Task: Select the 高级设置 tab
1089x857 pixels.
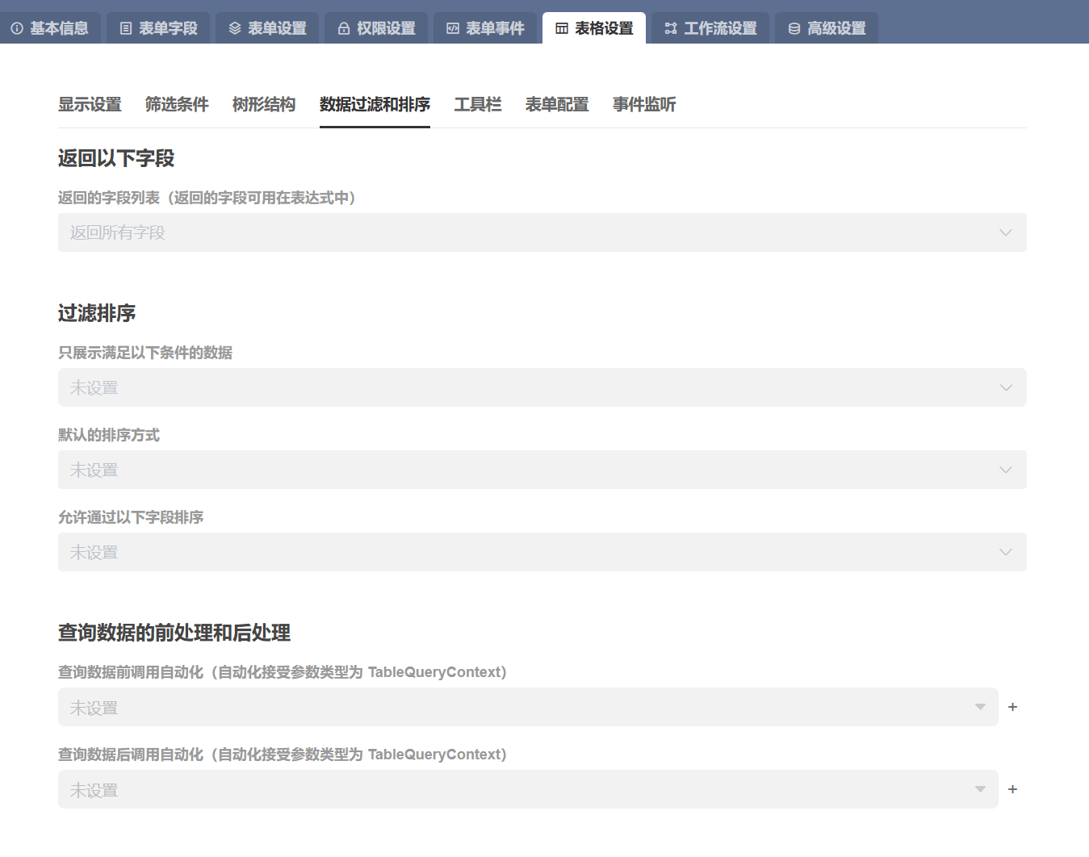Action: click(827, 28)
